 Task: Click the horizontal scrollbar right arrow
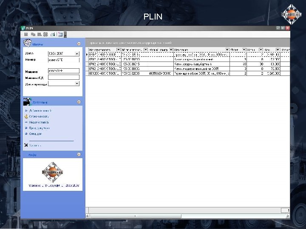[288, 216]
